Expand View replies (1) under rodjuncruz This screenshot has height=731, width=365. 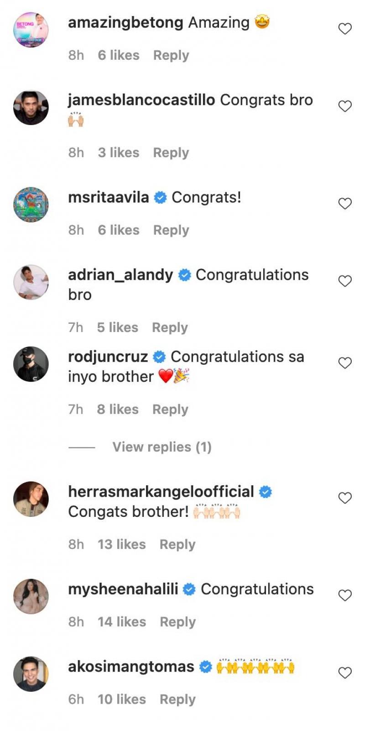162,447
